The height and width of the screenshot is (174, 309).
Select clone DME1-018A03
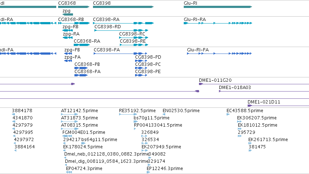point(235,88)
